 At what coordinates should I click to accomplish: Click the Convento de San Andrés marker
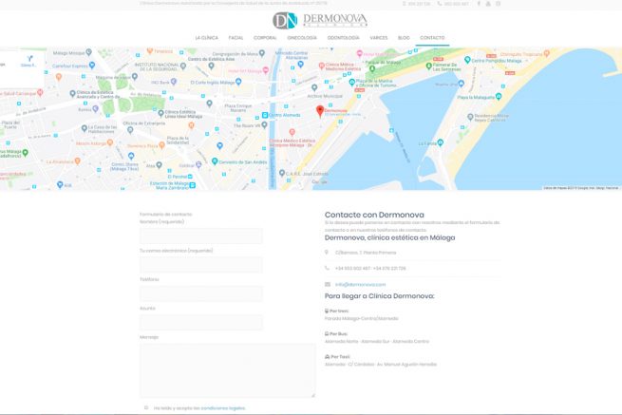point(215,161)
